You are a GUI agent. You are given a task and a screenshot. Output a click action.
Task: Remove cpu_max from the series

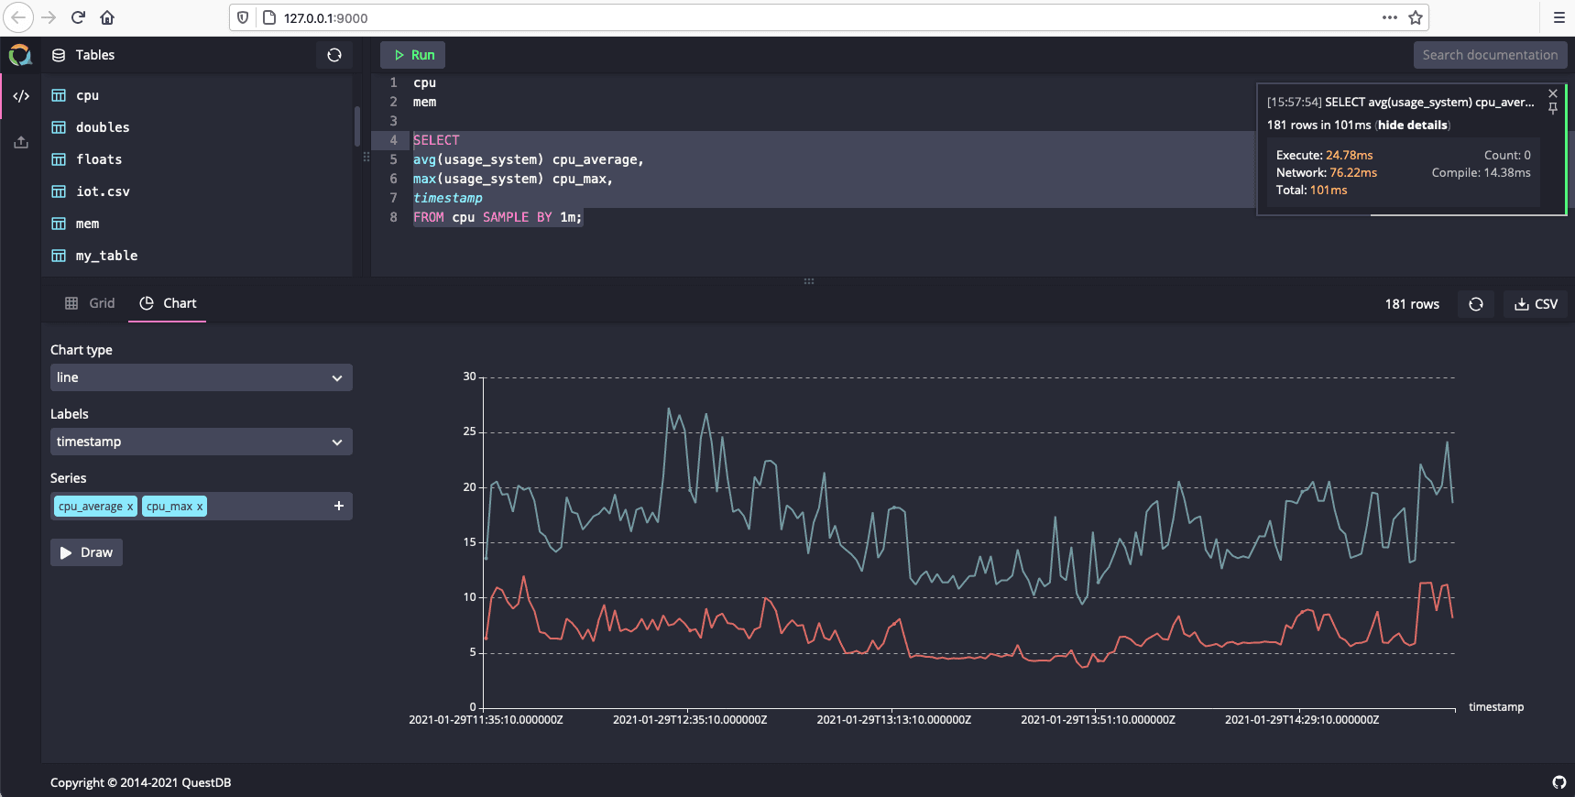click(x=200, y=507)
